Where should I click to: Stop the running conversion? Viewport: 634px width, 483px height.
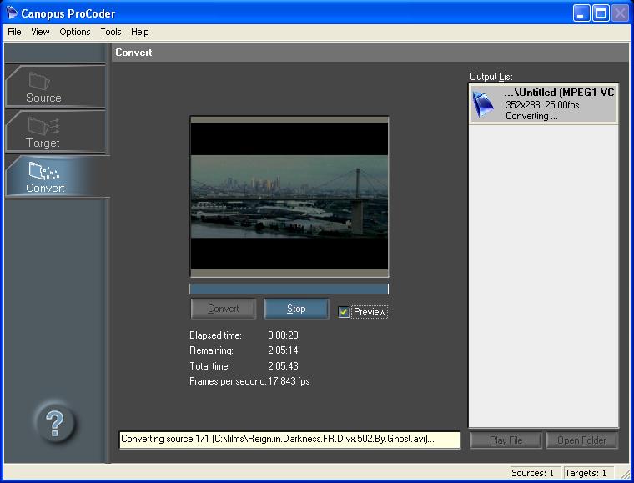(x=296, y=309)
